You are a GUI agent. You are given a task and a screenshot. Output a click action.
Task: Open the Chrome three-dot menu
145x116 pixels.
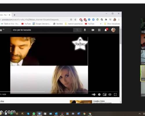click(x=119, y=20)
